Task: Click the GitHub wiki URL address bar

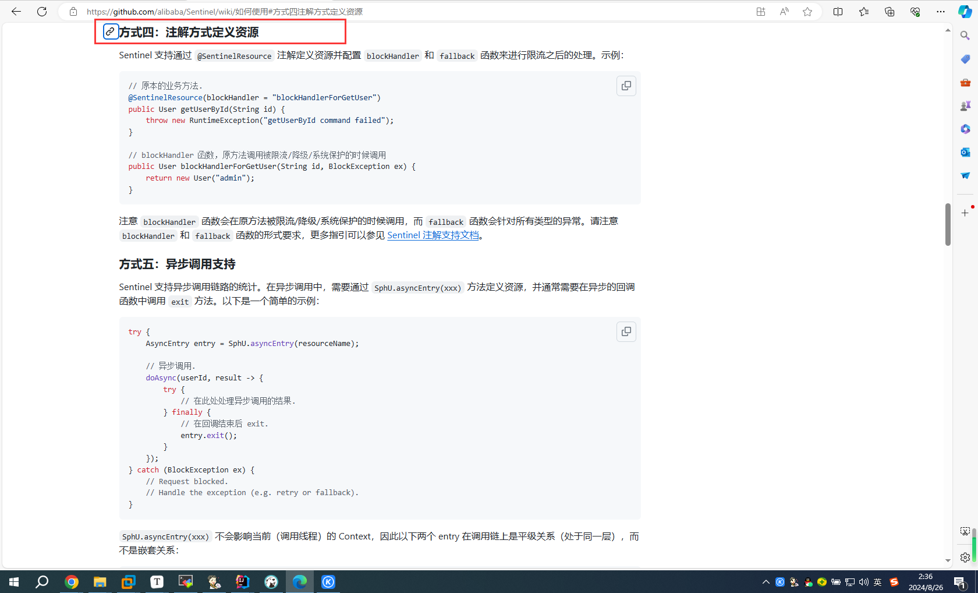Action: 224,12
